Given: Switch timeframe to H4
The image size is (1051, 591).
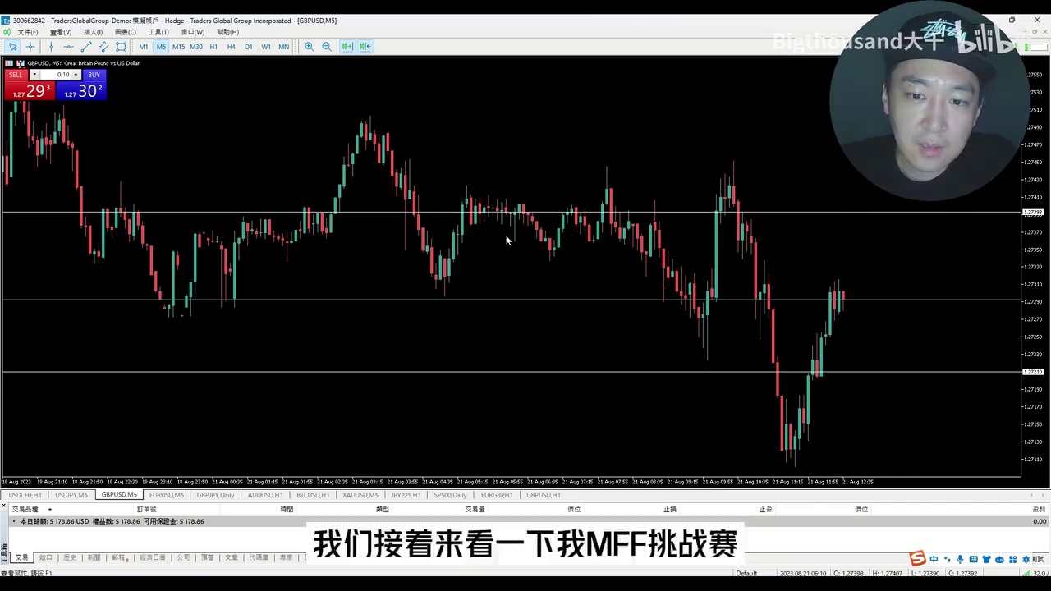Looking at the screenshot, I should click(x=231, y=47).
